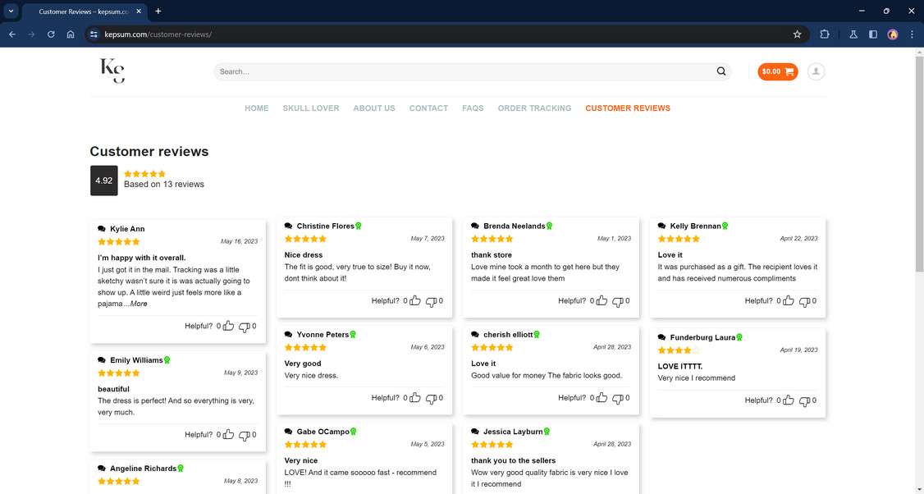Image resolution: width=924 pixels, height=494 pixels.
Task: Thumbs down cherish elliott's review
Action: pyautogui.click(x=618, y=399)
